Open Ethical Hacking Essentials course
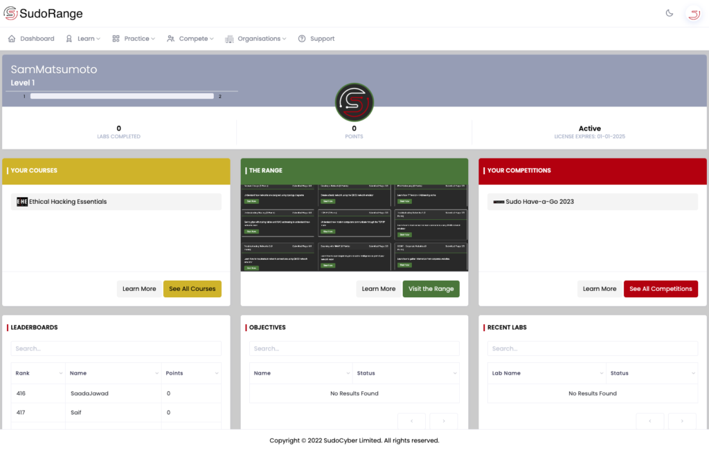Viewport: 709px width, 450px height. (116, 202)
